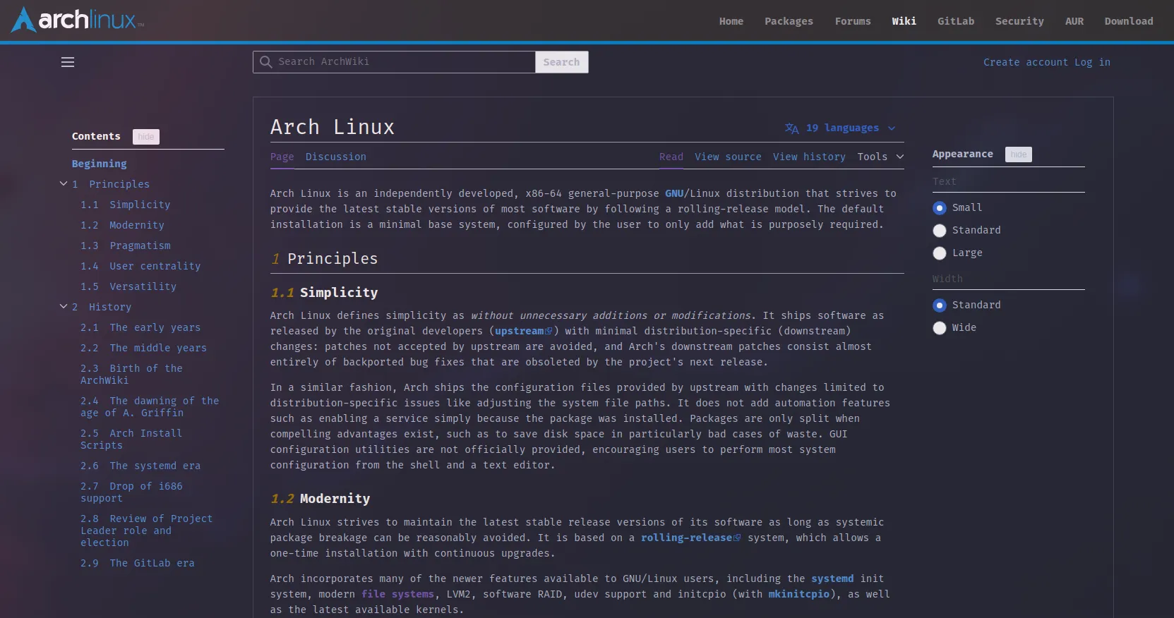Jump to 2.2 The middle years

(x=143, y=348)
